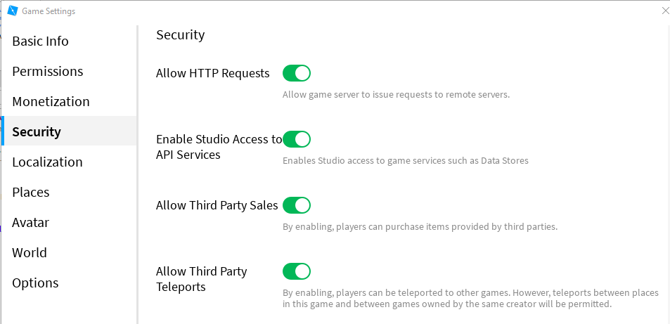Navigate to the Avatar tab
This screenshot has width=670, height=324.
(30, 223)
